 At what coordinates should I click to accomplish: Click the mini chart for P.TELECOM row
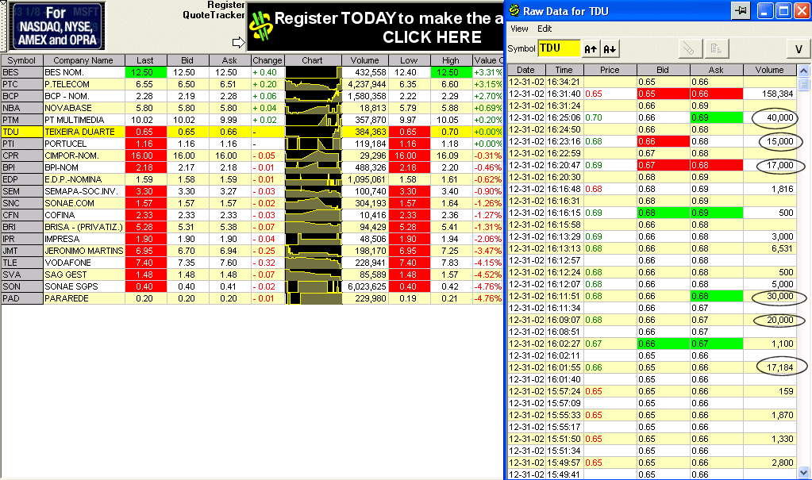[314, 84]
